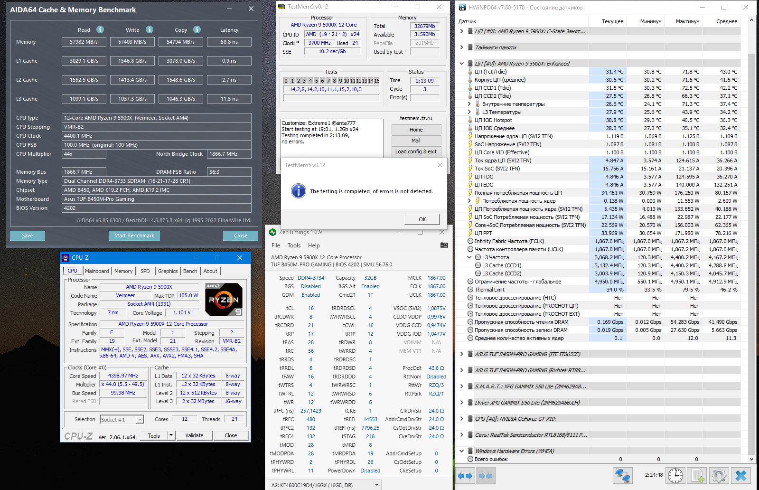The width and height of the screenshot is (759, 490).
Task: Switch to the Bench tab in CPU-Z
Action: pos(190,271)
